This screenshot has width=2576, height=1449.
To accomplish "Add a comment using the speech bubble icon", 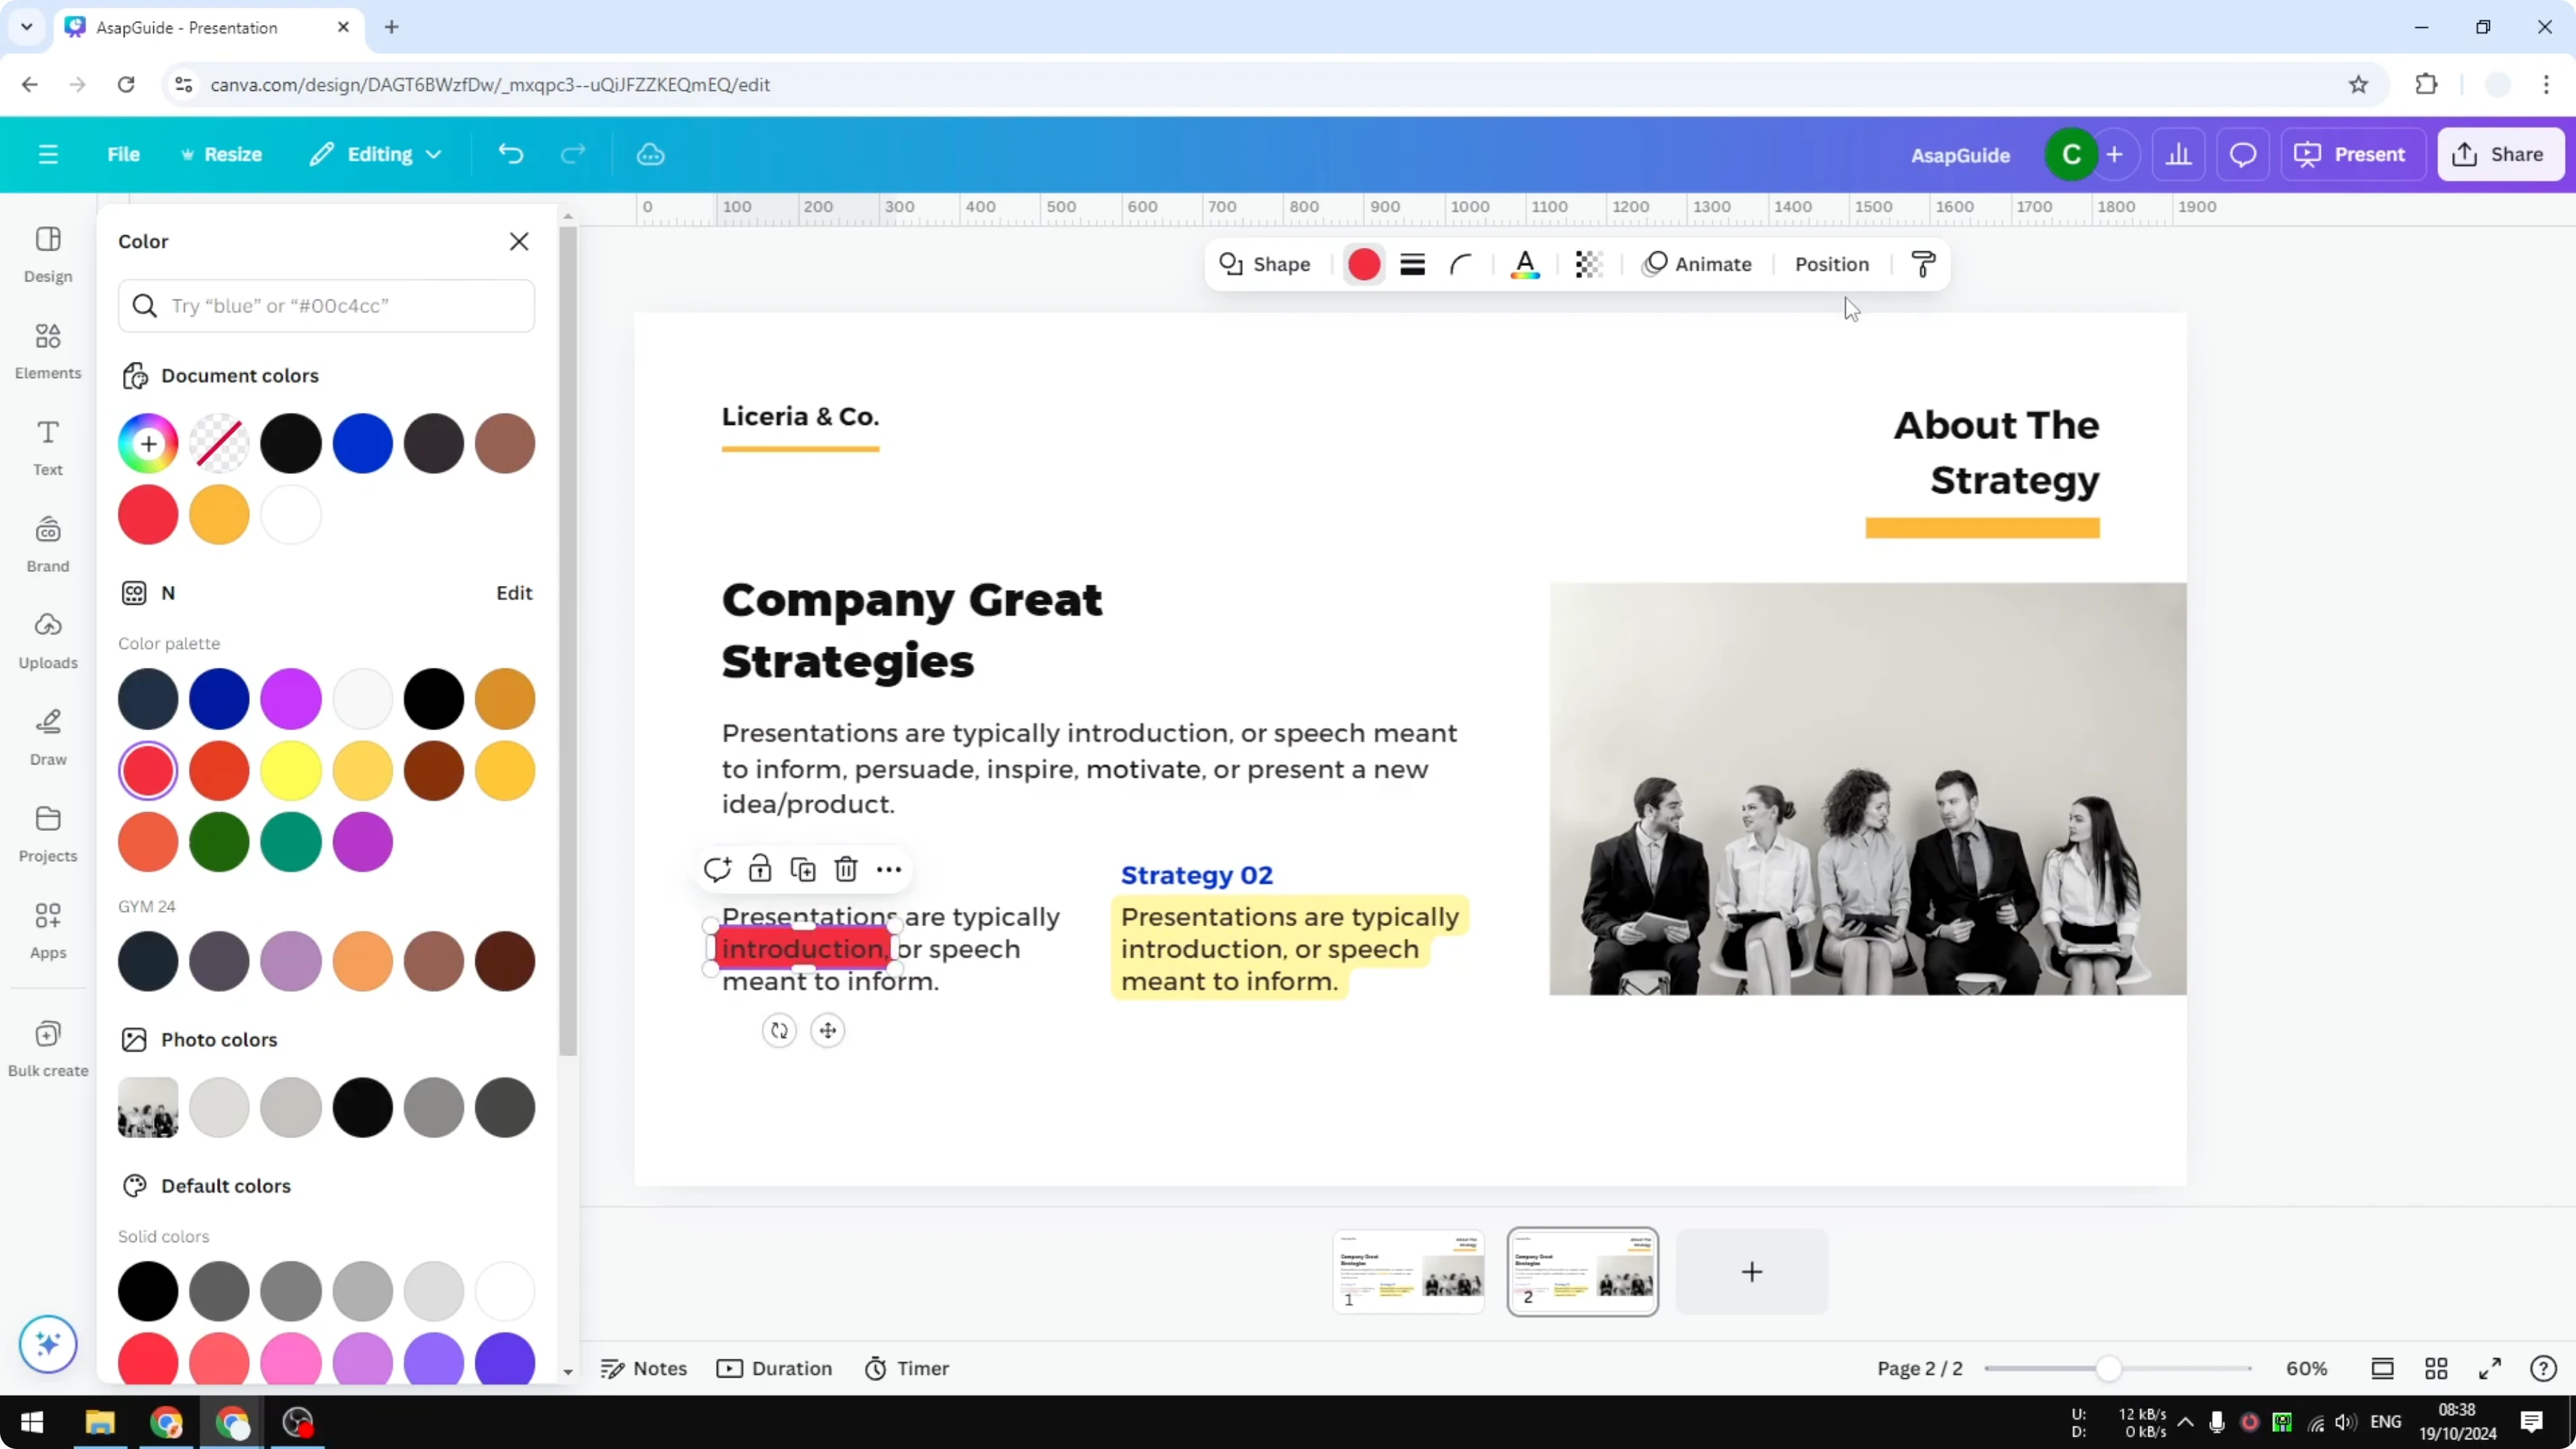I will (x=717, y=869).
